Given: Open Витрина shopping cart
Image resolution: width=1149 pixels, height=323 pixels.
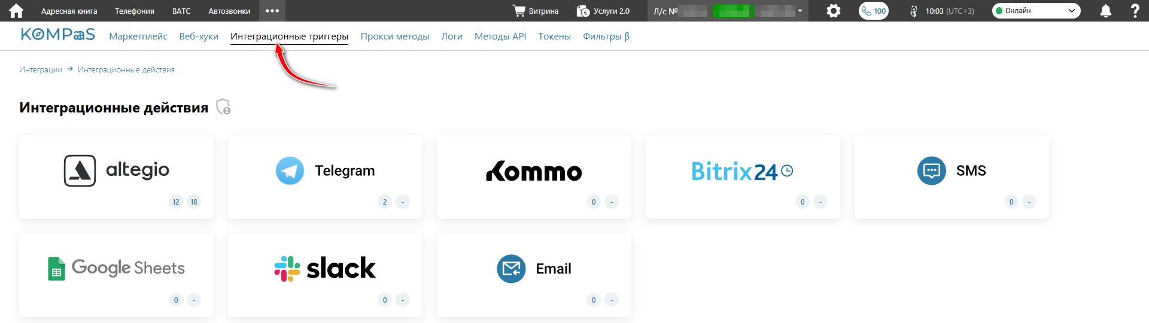Looking at the screenshot, I should 536,11.
